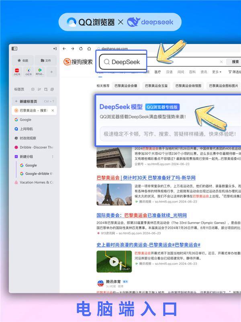The width and height of the screenshot is (241, 322).
Task: Open 史上最时尚浪漫的奥运会 link
Action: (148, 245)
